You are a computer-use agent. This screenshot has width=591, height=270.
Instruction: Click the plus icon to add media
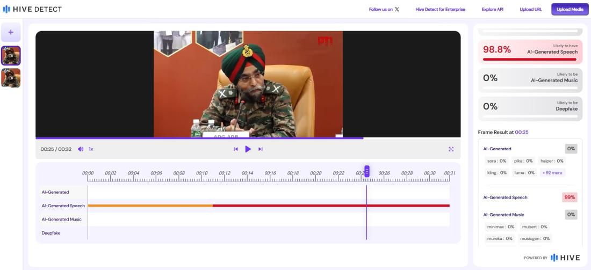click(11, 33)
